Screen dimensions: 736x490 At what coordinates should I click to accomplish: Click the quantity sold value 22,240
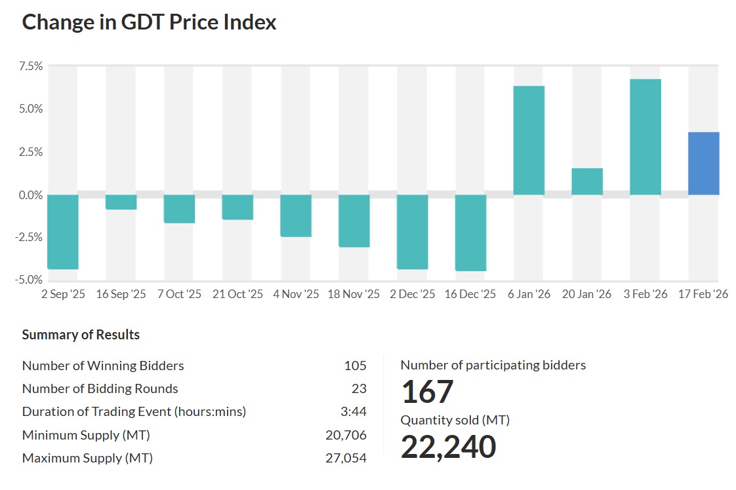click(448, 447)
